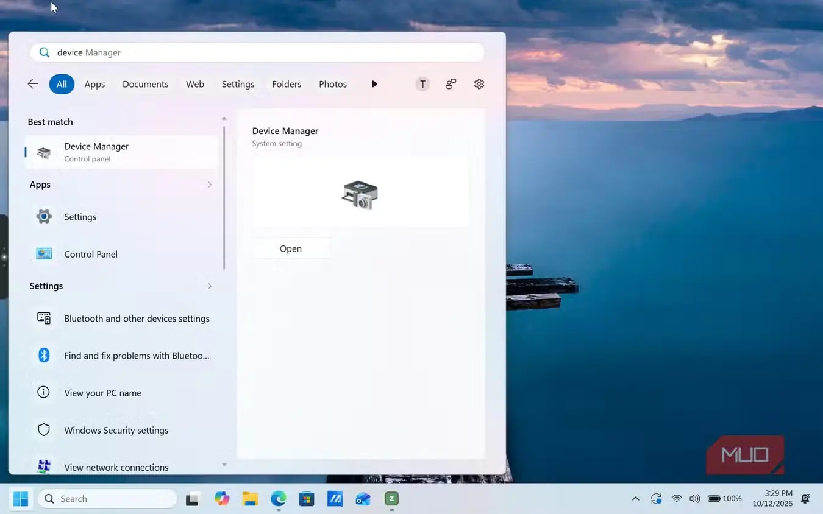Click the results list scrollbar
Image resolution: width=823 pixels, height=514 pixels.
[224, 198]
